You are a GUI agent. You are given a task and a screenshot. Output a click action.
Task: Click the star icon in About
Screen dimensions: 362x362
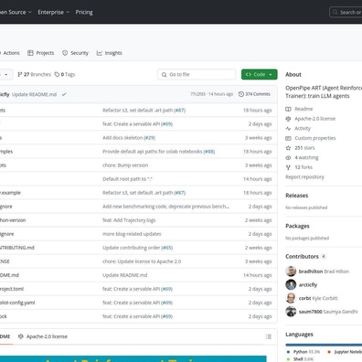[x=288, y=148]
